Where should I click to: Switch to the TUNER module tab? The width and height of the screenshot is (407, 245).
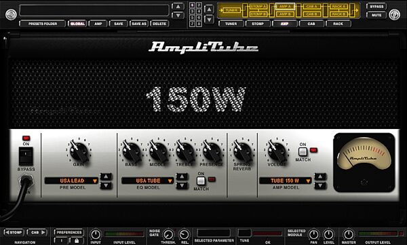click(231, 24)
